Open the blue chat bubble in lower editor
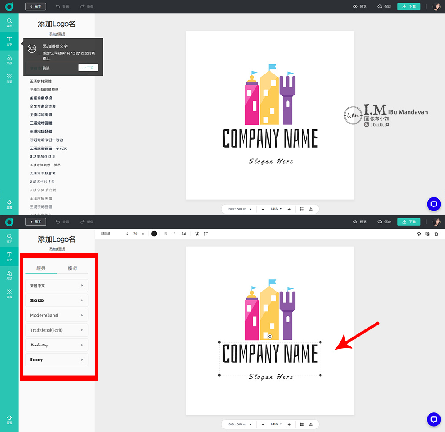The image size is (445, 432). point(433,419)
